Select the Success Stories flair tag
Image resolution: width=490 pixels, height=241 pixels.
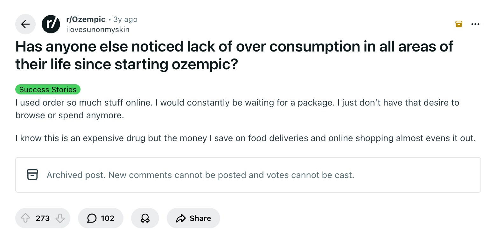pyautogui.click(x=48, y=90)
